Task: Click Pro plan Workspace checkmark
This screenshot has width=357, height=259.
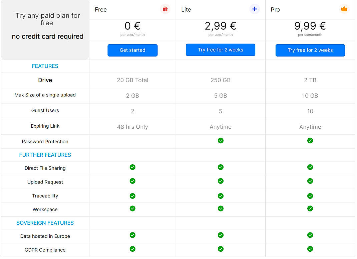Action: click(310, 208)
